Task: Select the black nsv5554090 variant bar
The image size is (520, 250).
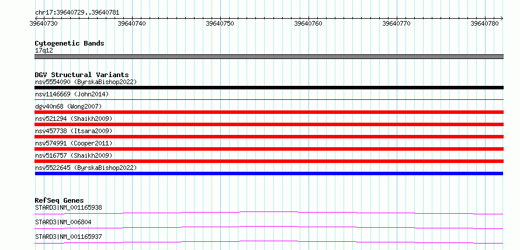Action: pyautogui.click(x=269, y=88)
